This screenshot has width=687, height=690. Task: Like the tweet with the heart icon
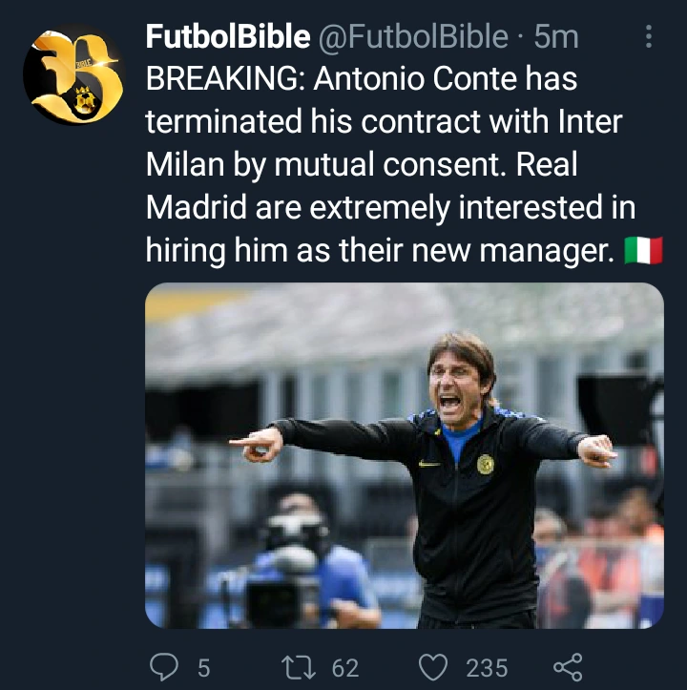(x=434, y=666)
